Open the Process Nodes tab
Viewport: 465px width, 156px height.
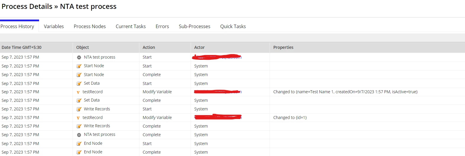[90, 26]
